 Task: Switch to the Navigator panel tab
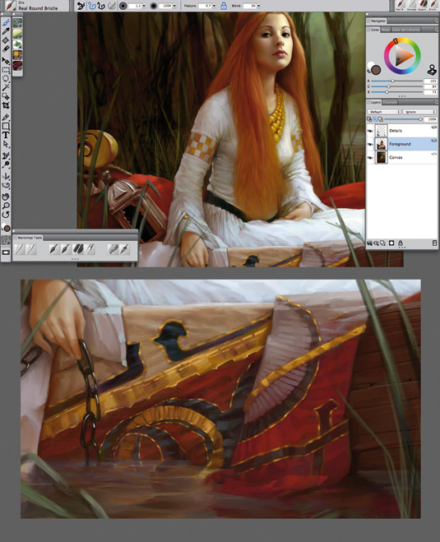point(378,21)
